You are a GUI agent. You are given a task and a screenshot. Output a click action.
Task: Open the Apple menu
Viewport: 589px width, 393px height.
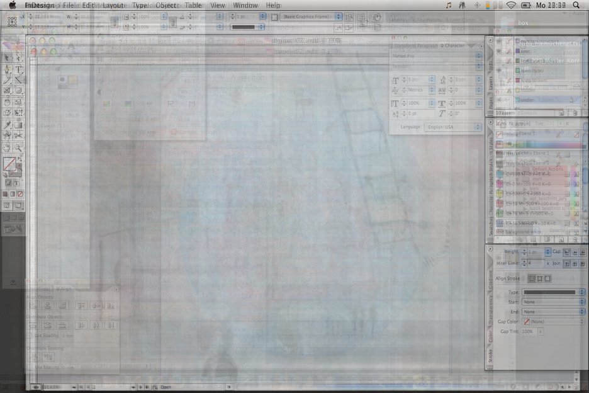tap(13, 5)
